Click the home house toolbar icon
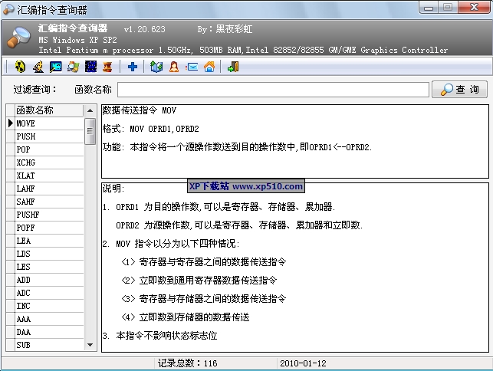 pyautogui.click(x=209, y=67)
